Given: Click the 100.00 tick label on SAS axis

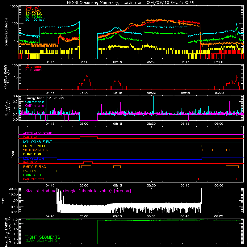Looking at the screenshot, I should pos(12,189).
